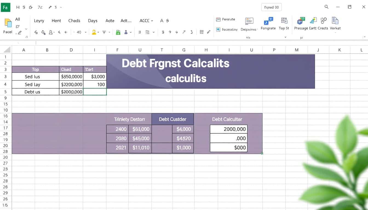Click the $550,0000 cell
Image resolution: width=368 pixels, height=210 pixels.
pos(71,77)
